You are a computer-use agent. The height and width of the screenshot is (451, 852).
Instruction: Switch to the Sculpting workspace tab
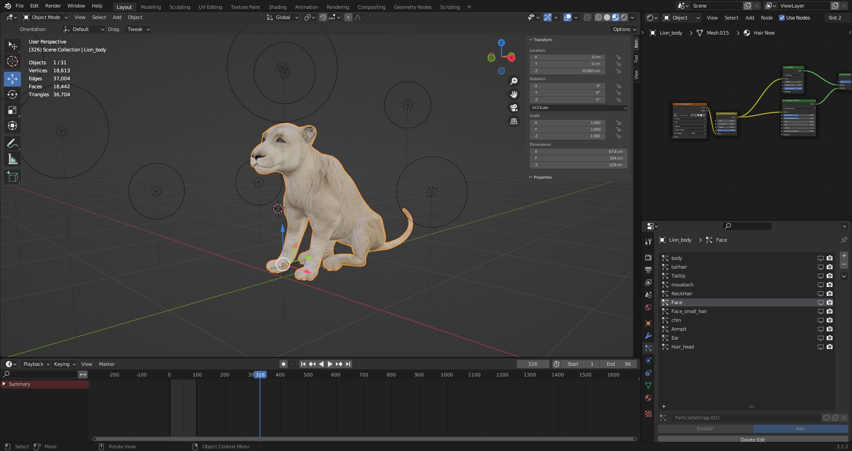tap(180, 7)
